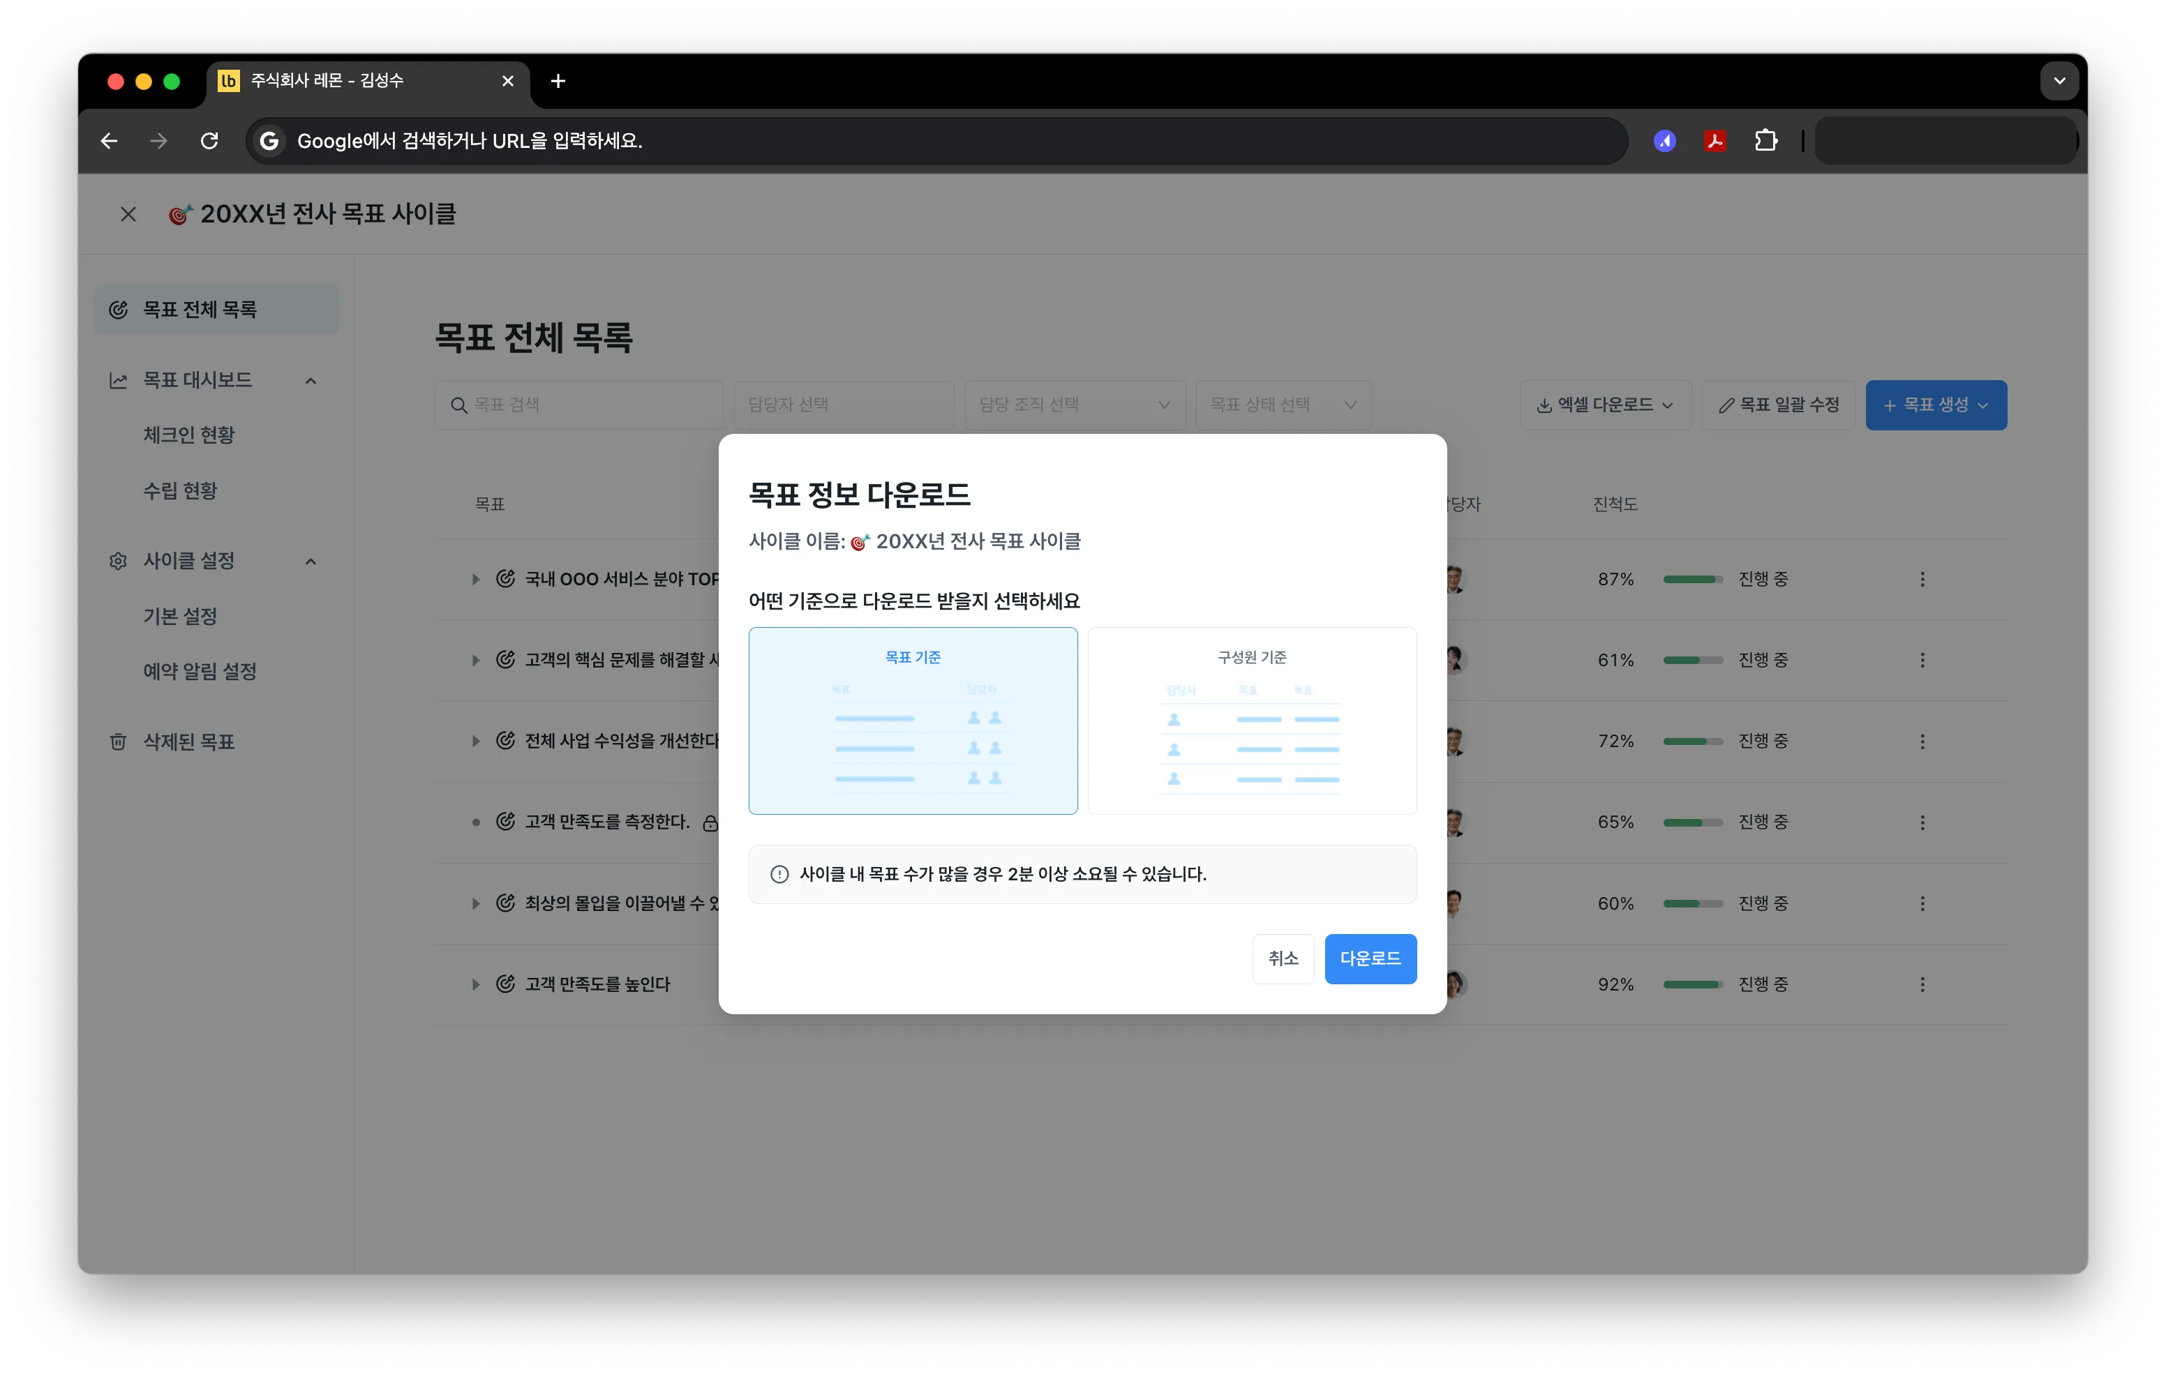Image resolution: width=2166 pixels, height=1377 pixels.
Task: Expand the 고객 만족도를 높인다 goal row
Action: pos(476,984)
